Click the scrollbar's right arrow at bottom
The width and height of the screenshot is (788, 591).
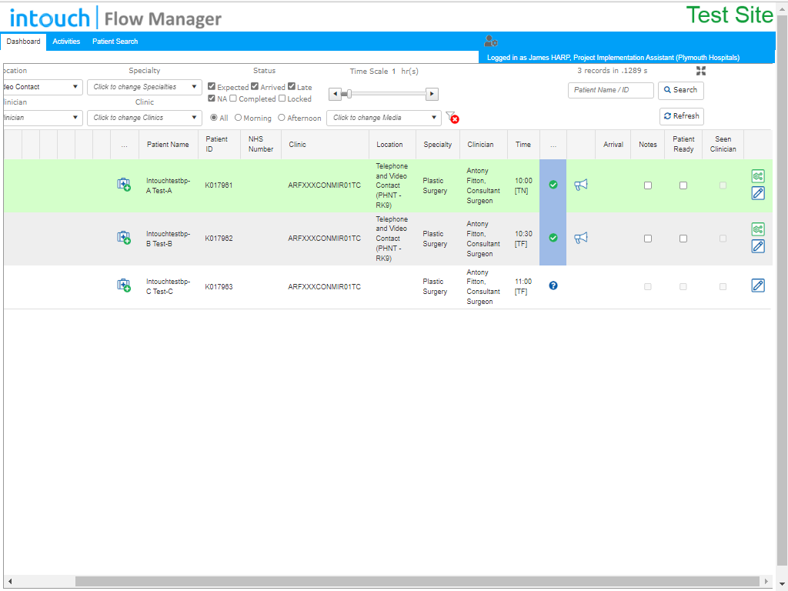(x=766, y=582)
